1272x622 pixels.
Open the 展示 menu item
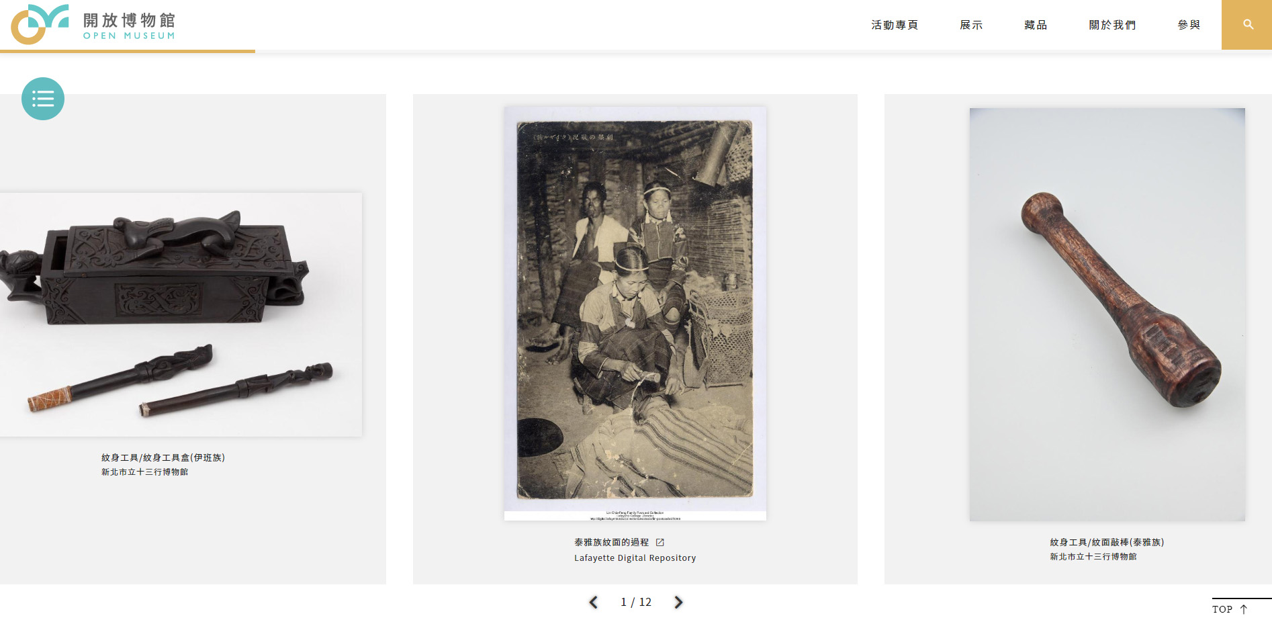[971, 25]
